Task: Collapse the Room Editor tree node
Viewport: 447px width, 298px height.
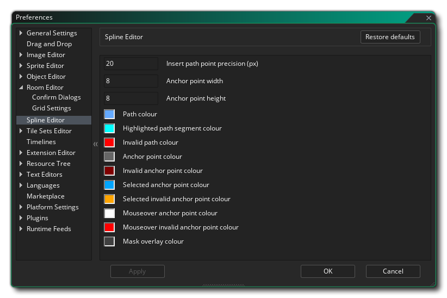Action: (x=21, y=88)
